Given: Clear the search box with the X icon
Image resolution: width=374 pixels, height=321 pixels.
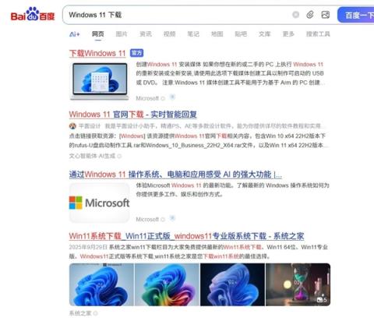Looking at the screenshot, I should (x=295, y=15).
